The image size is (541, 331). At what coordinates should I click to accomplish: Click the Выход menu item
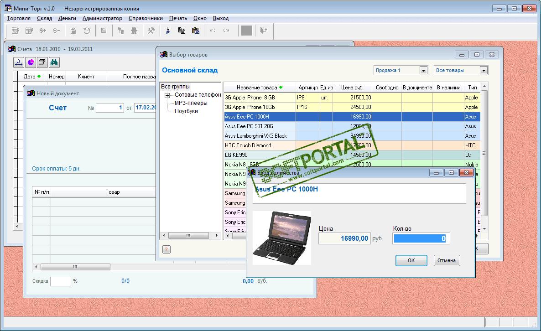pyautogui.click(x=221, y=18)
